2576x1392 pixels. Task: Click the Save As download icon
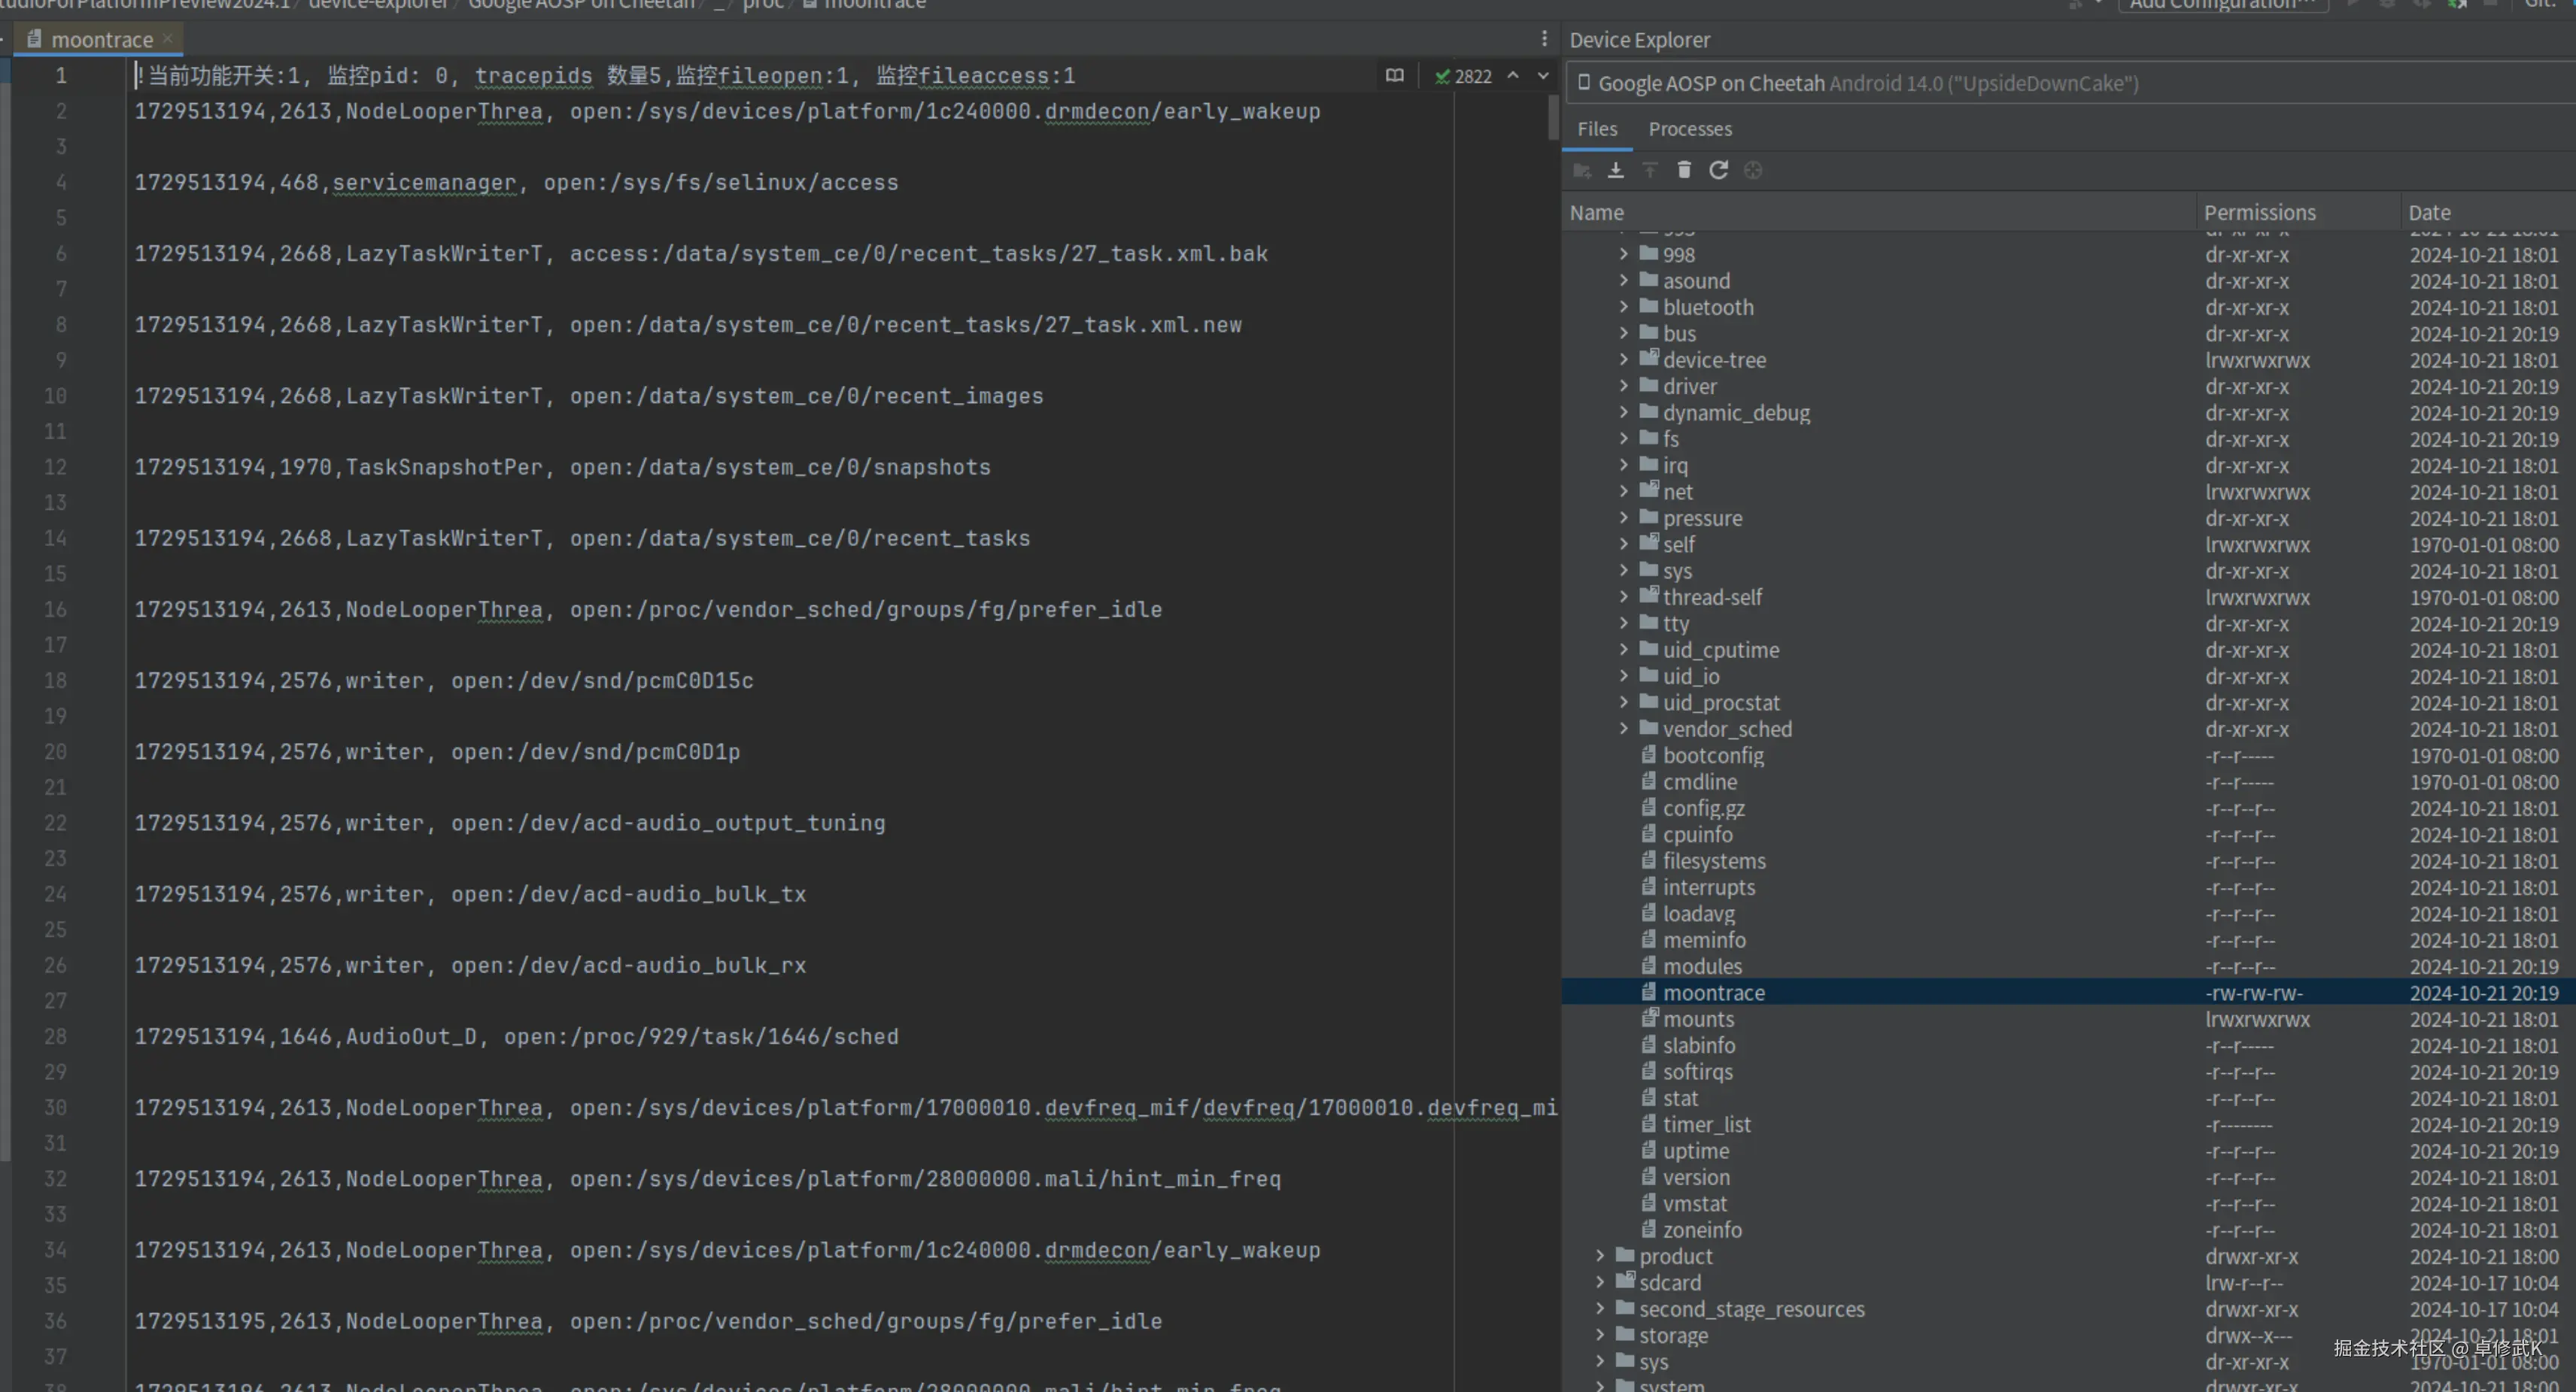pos(1615,171)
